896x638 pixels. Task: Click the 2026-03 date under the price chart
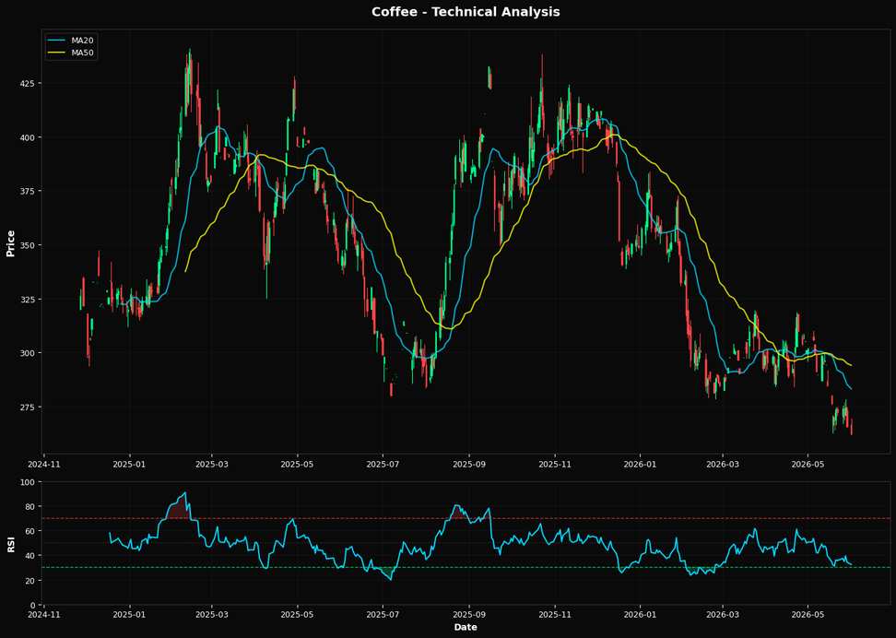tap(723, 465)
